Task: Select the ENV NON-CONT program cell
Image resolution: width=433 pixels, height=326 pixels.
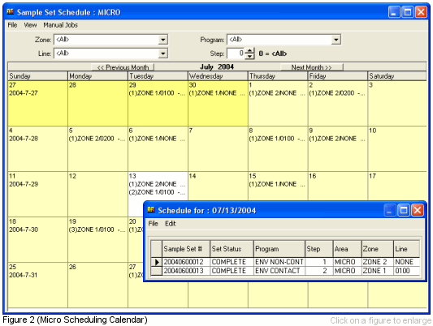Action: [x=279, y=262]
